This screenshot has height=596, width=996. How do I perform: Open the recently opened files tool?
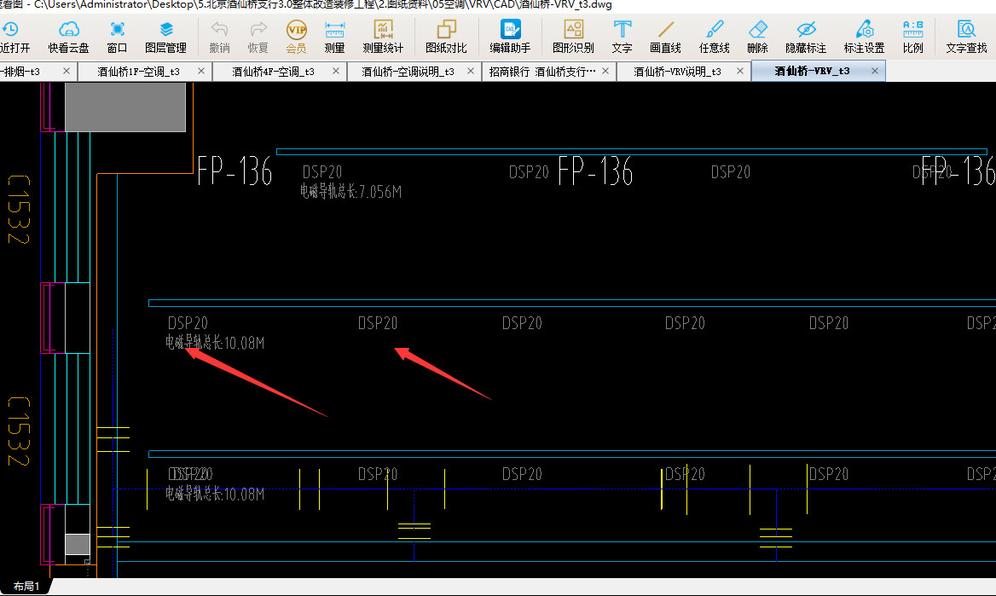(x=14, y=37)
